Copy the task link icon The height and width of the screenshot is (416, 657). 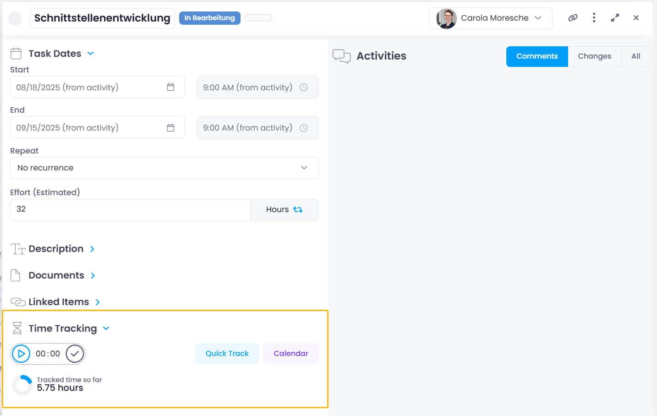click(x=573, y=17)
